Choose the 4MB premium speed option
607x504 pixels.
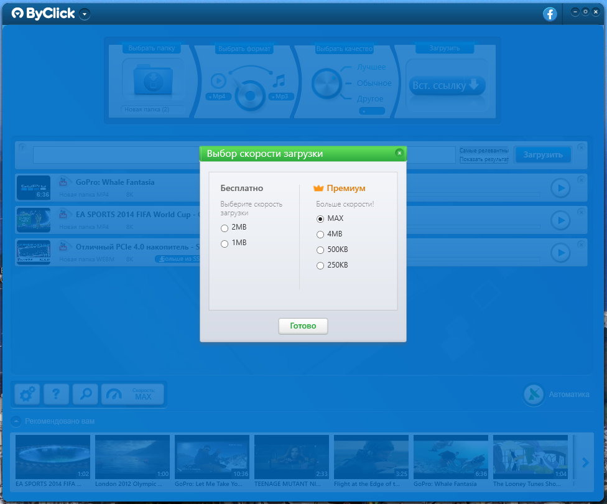point(320,235)
